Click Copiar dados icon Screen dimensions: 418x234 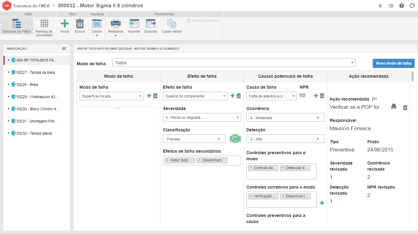[x=171, y=24]
